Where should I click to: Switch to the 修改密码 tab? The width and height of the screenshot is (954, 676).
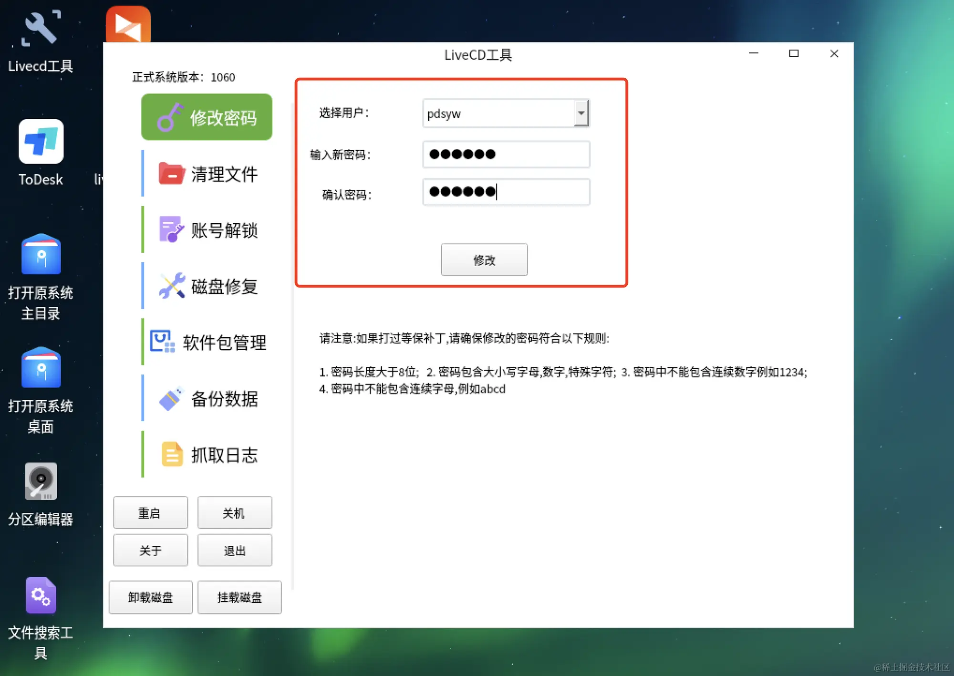(x=207, y=117)
